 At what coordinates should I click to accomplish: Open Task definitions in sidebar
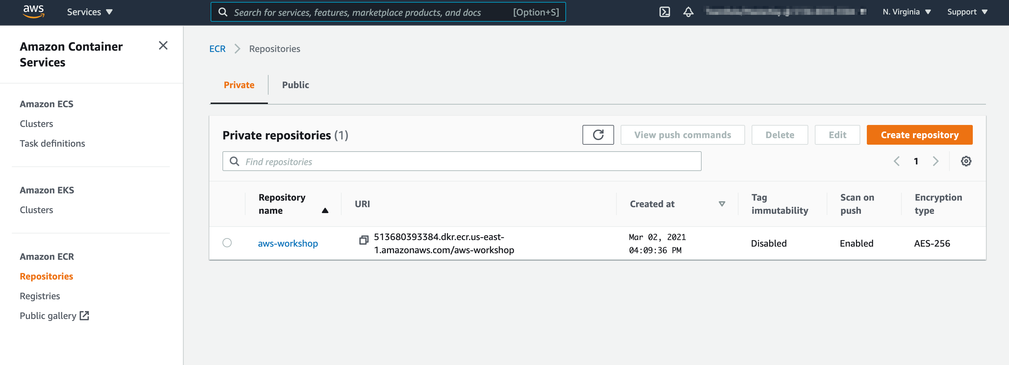52,144
